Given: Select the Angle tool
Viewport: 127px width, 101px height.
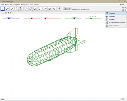Looking at the screenshot, I should click(36, 9).
